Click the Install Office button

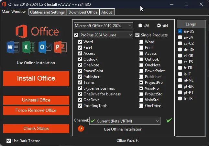coord(36,78)
